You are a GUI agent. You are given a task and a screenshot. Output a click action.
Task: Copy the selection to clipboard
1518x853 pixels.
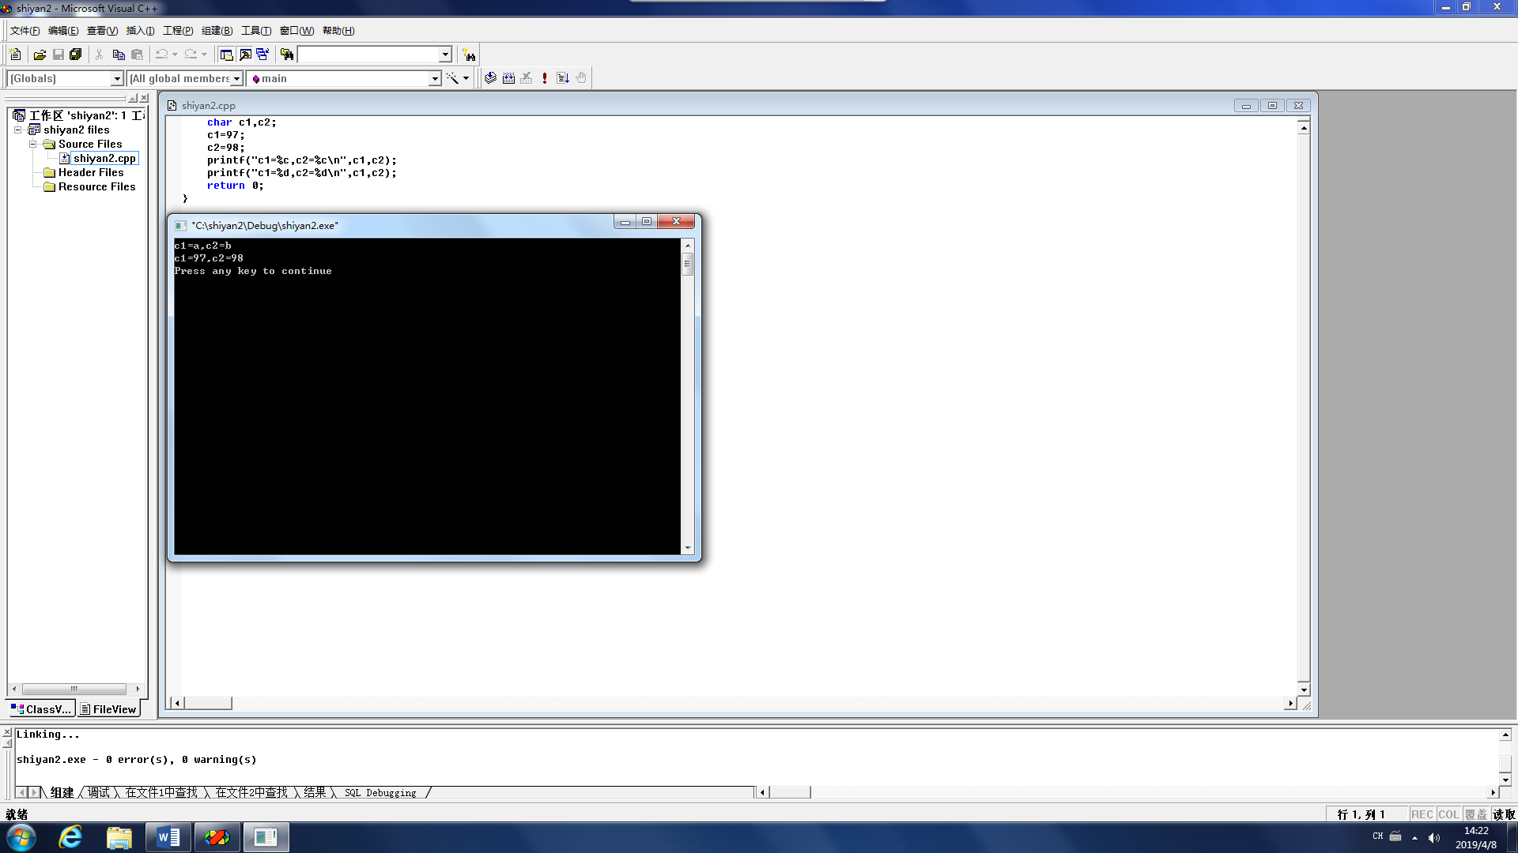[119, 54]
